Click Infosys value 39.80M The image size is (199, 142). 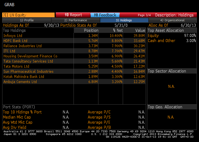pos(139,36)
